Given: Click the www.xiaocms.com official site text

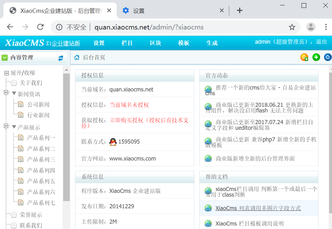Looking at the screenshot, I should point(133,159).
